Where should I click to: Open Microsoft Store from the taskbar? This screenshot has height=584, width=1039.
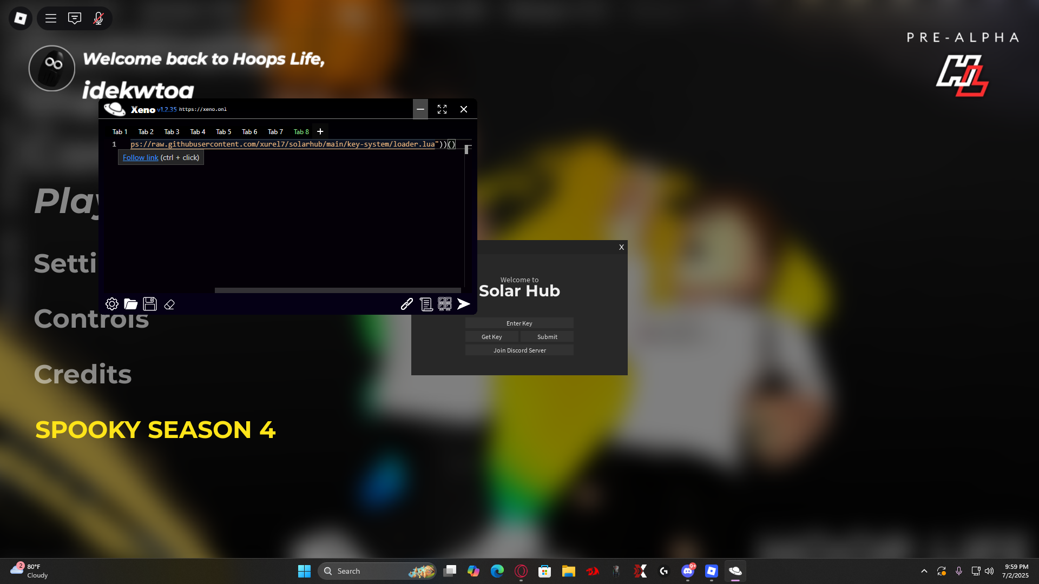[545, 571]
